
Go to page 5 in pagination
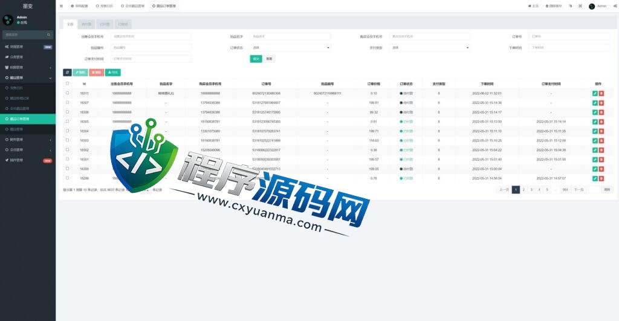(x=546, y=190)
